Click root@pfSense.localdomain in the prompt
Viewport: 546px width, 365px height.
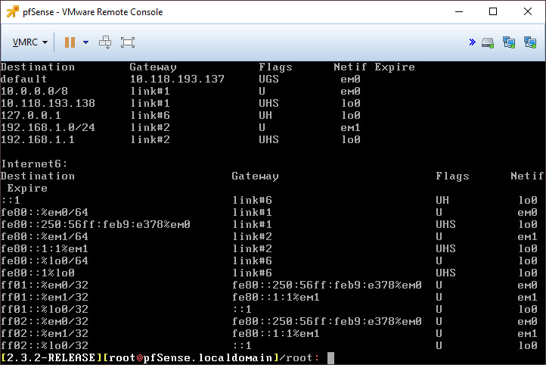point(191,357)
